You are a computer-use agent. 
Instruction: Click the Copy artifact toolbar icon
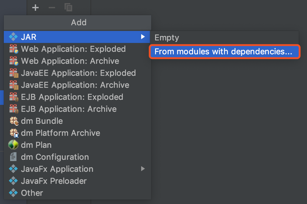coord(68,8)
